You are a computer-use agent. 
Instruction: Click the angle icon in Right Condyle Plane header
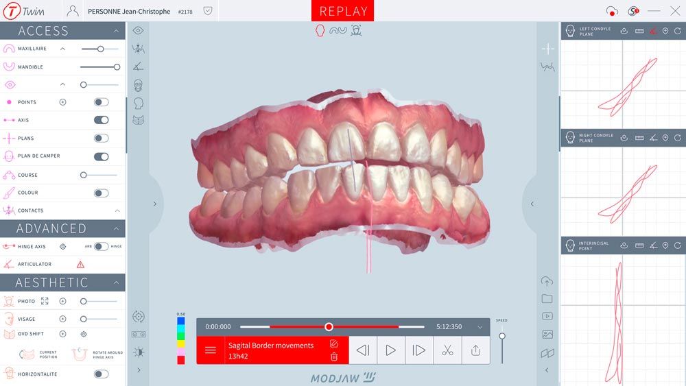coord(652,138)
